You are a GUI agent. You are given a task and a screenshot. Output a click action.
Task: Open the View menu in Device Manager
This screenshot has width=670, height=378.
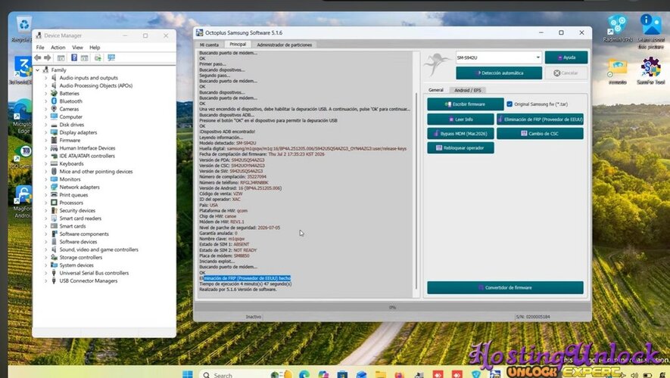(x=77, y=48)
